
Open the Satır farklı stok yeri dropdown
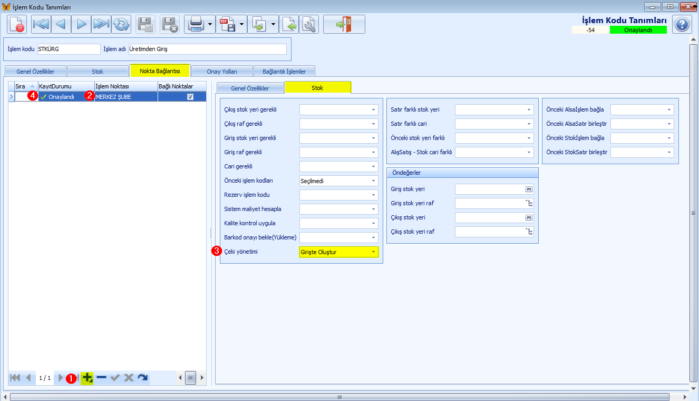pos(529,109)
